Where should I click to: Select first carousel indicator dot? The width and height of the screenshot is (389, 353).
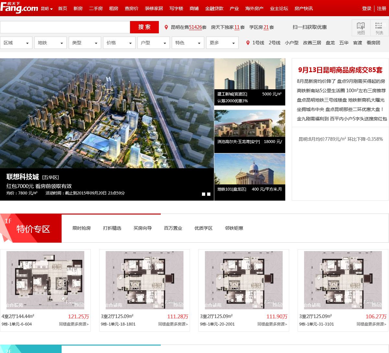coord(204,194)
